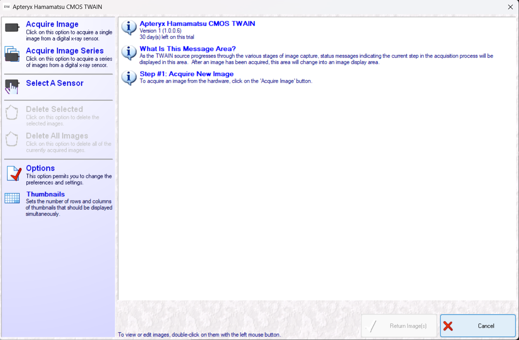Click the greyed Delete All Images icon
Screen dimensions: 519x340
click(x=12, y=139)
